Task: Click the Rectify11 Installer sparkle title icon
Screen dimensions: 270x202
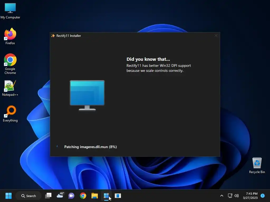Action: tap(53, 36)
